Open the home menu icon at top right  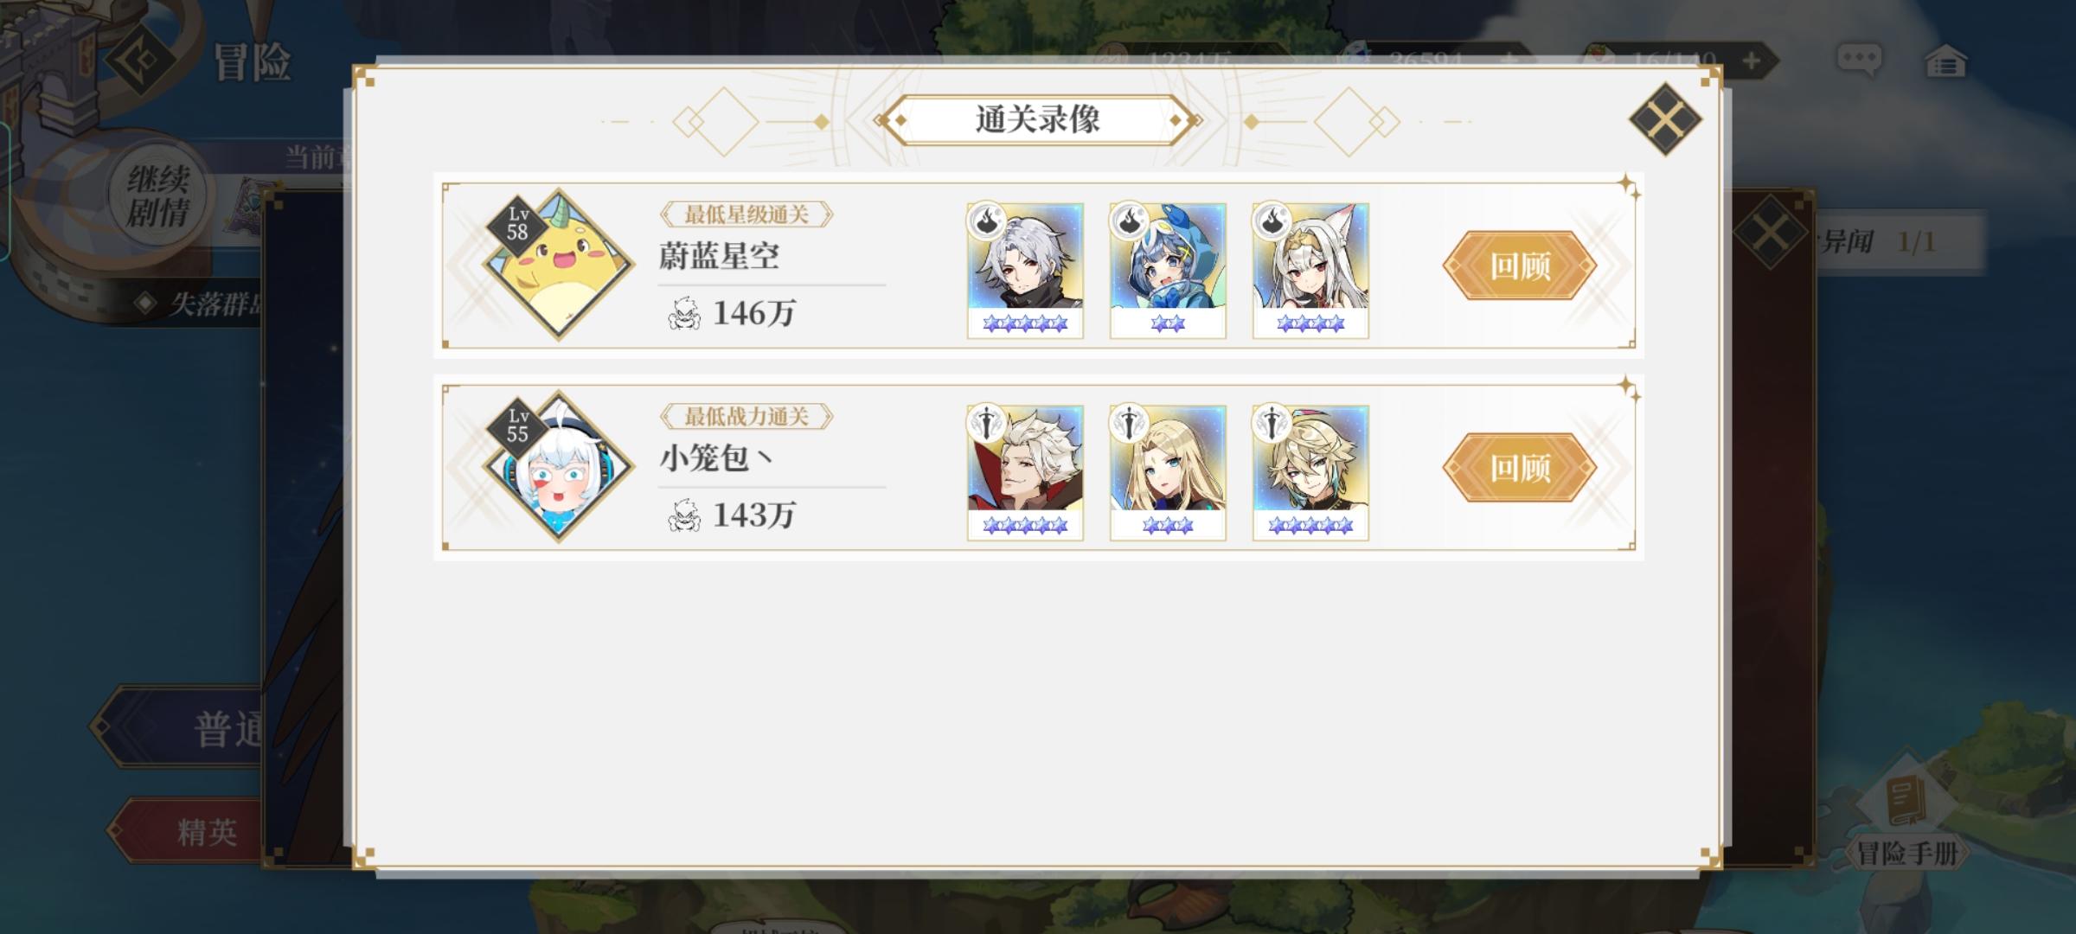[x=1945, y=61]
